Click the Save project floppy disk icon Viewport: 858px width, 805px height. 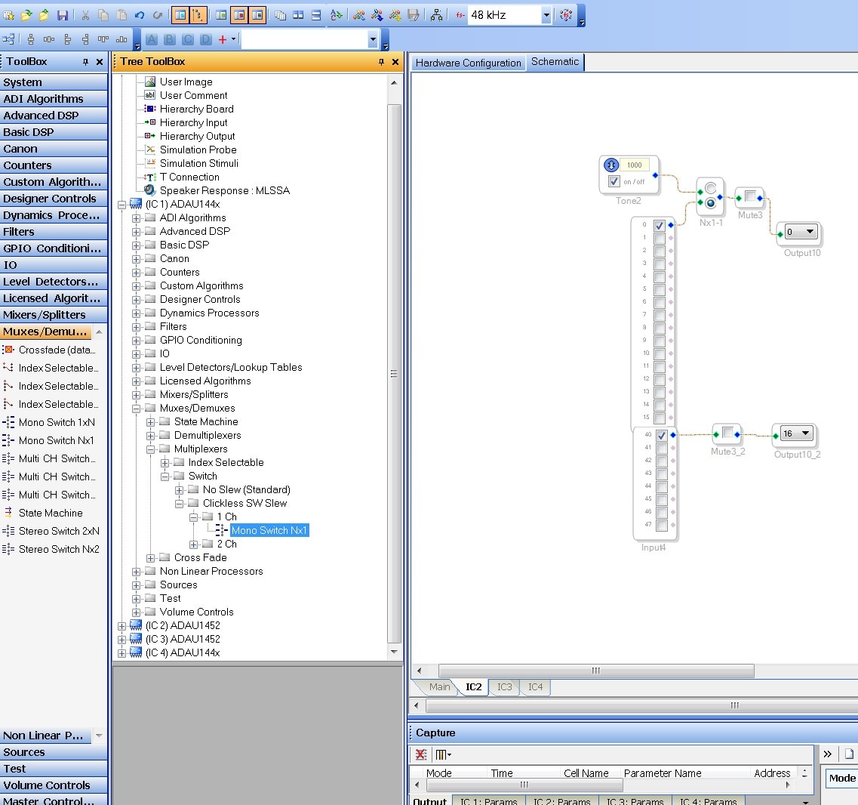point(63,15)
